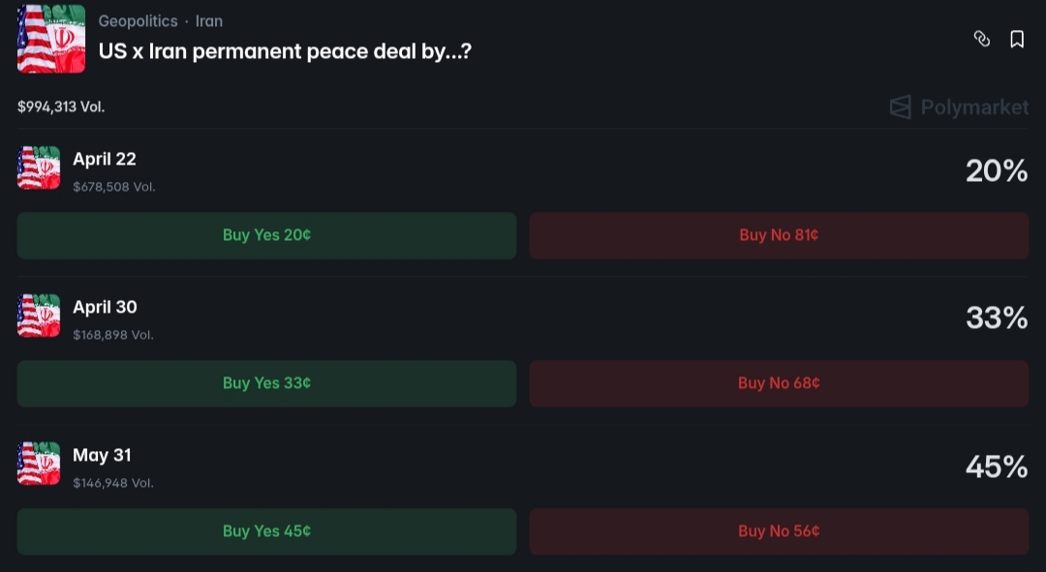Buy Yes at 45¢ for May 31

[266, 531]
